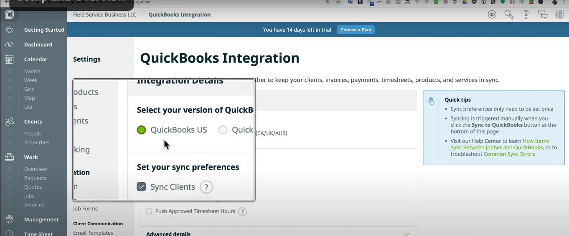Click the Jobber logo icon
569x236 pixels.
tap(9, 15)
